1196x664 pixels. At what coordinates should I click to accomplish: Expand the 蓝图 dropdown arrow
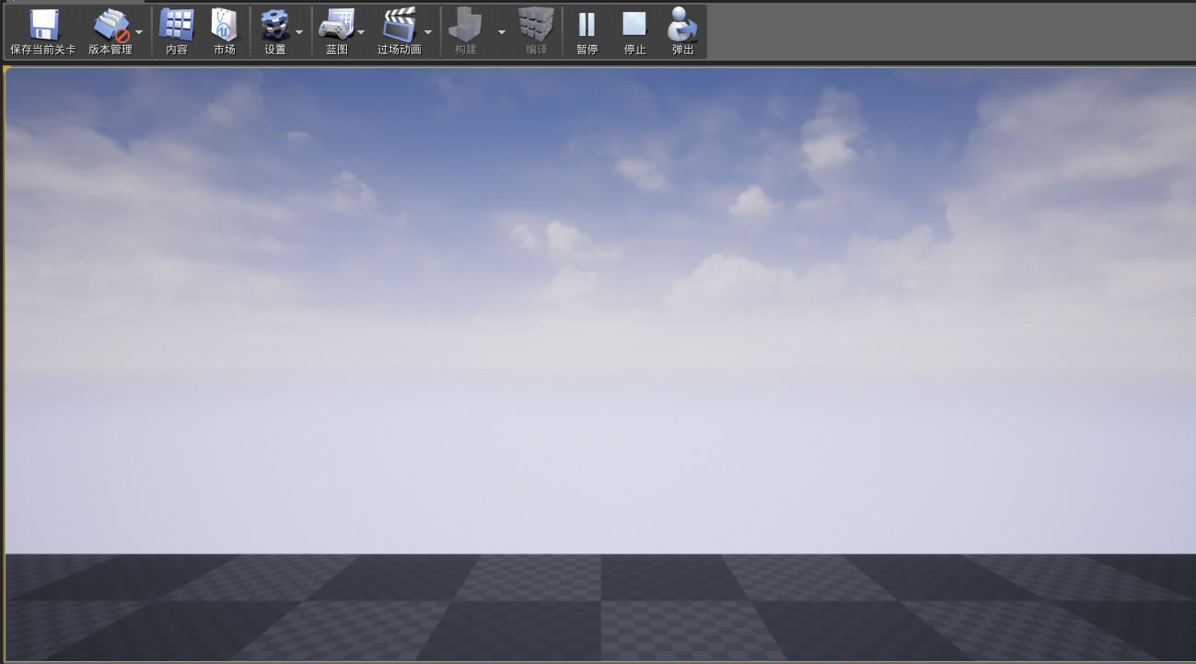[361, 31]
